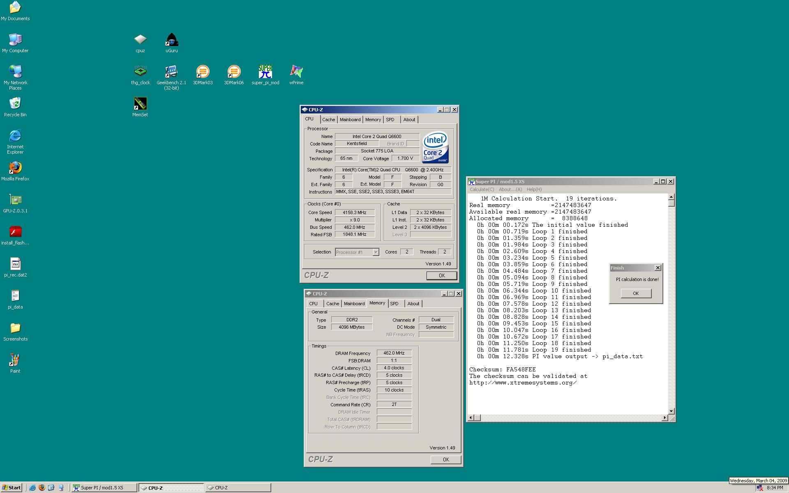Click the Intel Core 2 Quad logo
The width and height of the screenshot is (789, 493).
[435, 147]
